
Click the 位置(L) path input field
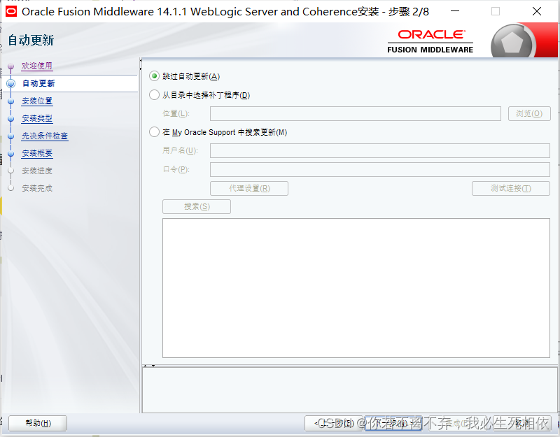(x=356, y=114)
